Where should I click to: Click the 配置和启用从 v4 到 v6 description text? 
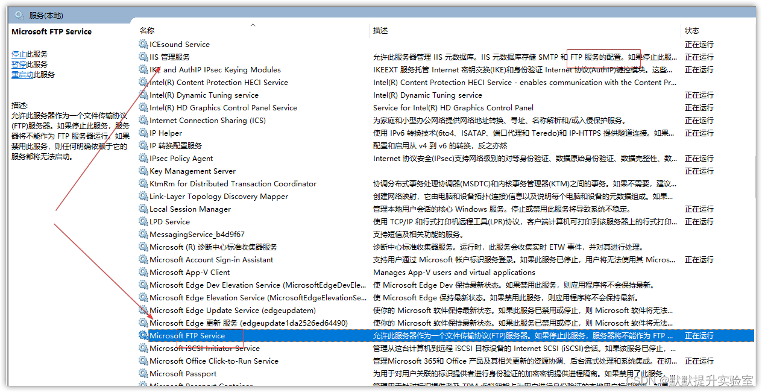click(440, 145)
